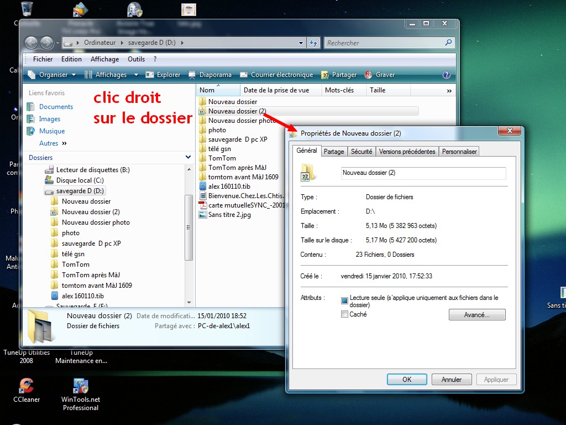This screenshot has height=425, width=566.
Task: Click the Taille column header
Action: point(389,90)
